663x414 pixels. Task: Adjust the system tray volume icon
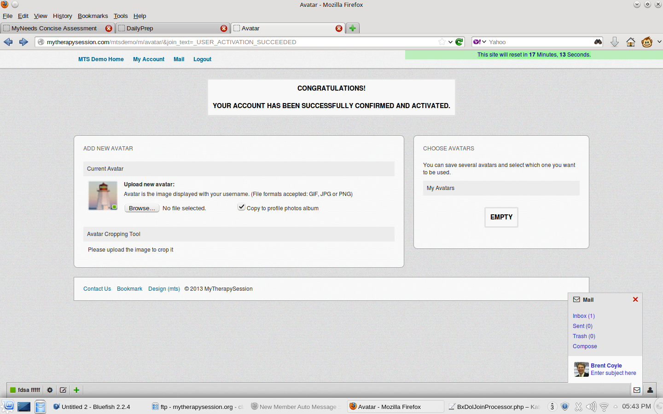click(591, 407)
